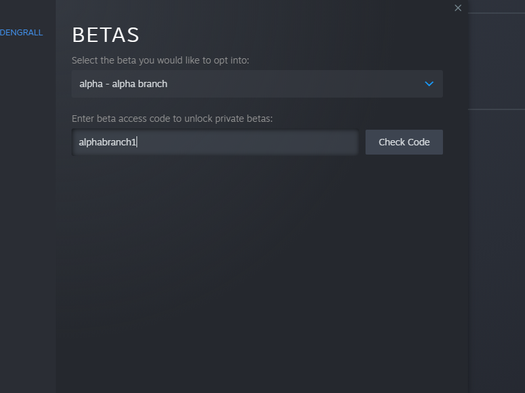525x393 pixels.
Task: Click the DENGRALL item in the left sidebar
Action: tap(22, 32)
